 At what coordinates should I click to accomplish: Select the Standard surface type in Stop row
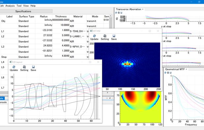pyautogui.click(x=26, y=57)
